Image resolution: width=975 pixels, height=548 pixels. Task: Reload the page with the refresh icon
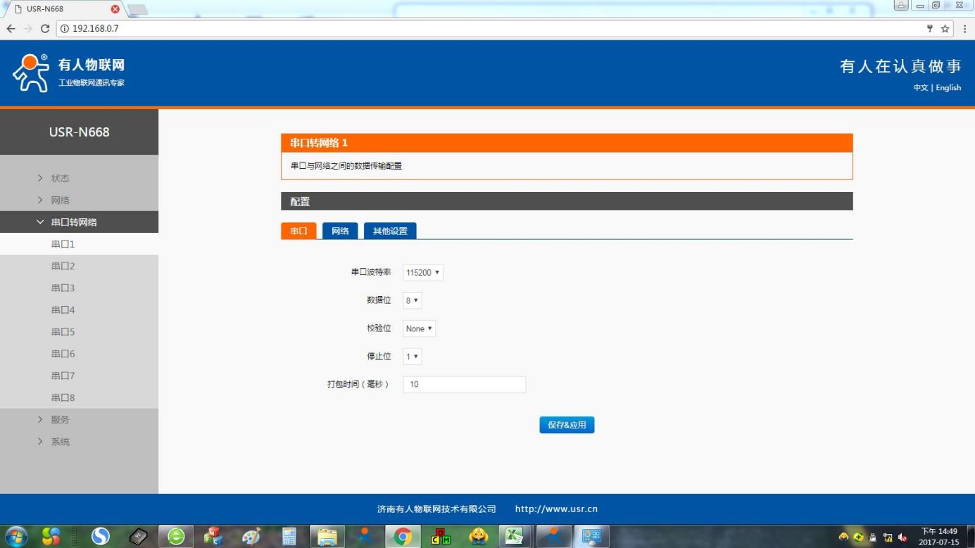pos(45,29)
